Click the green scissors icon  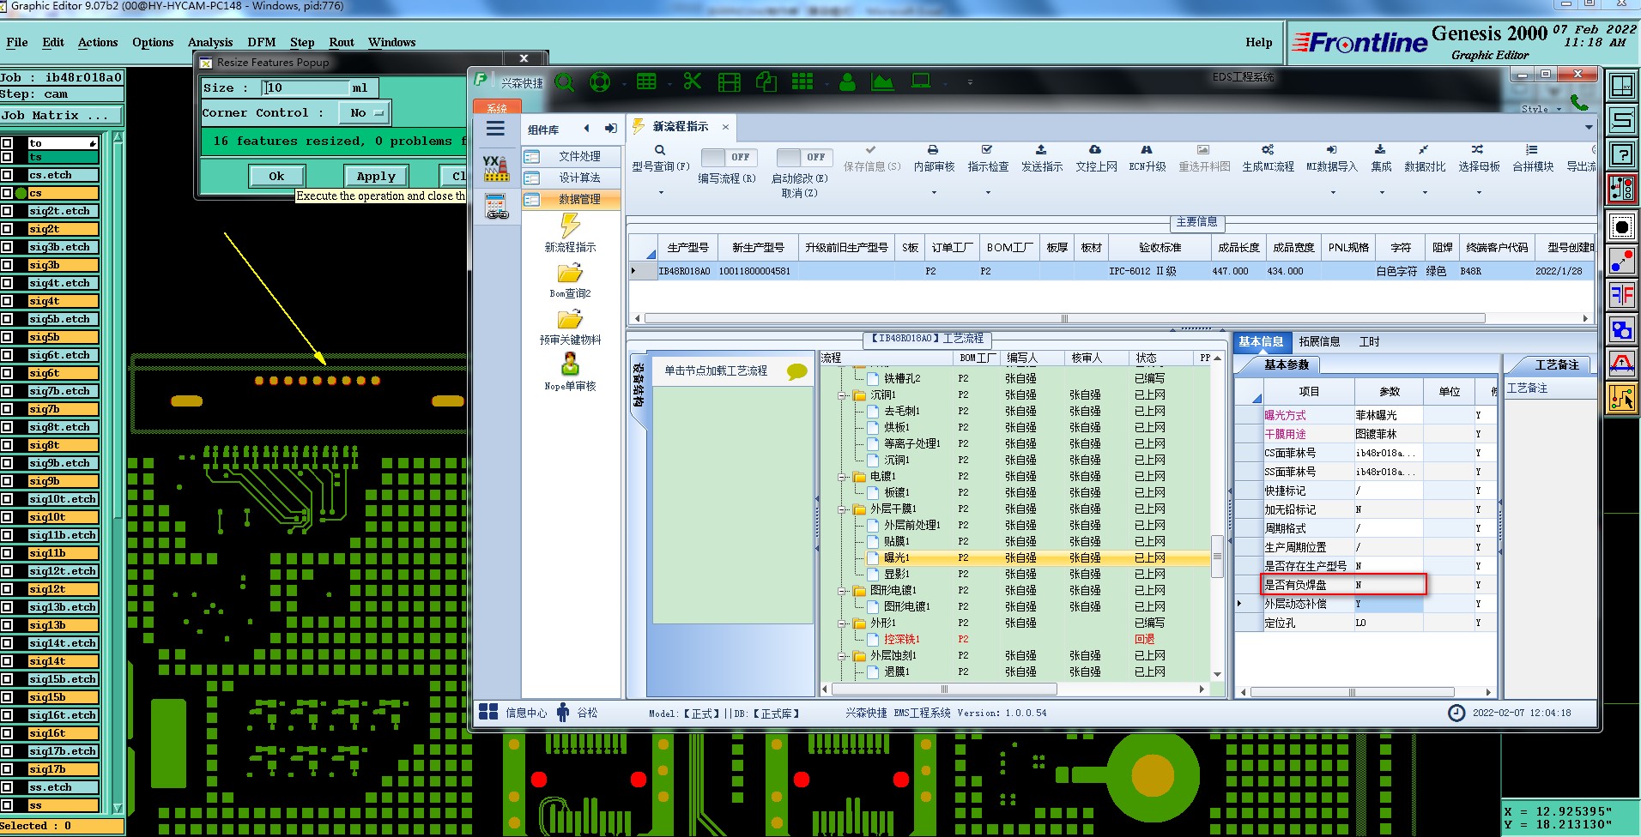point(693,81)
